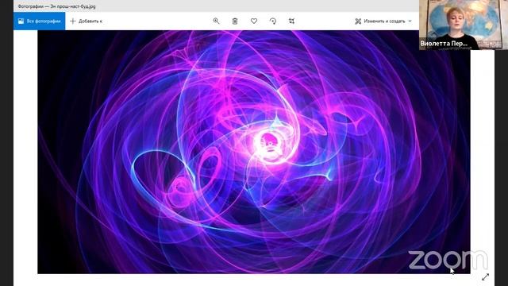Click the photos icon in Все фотографии button

pos(21,21)
